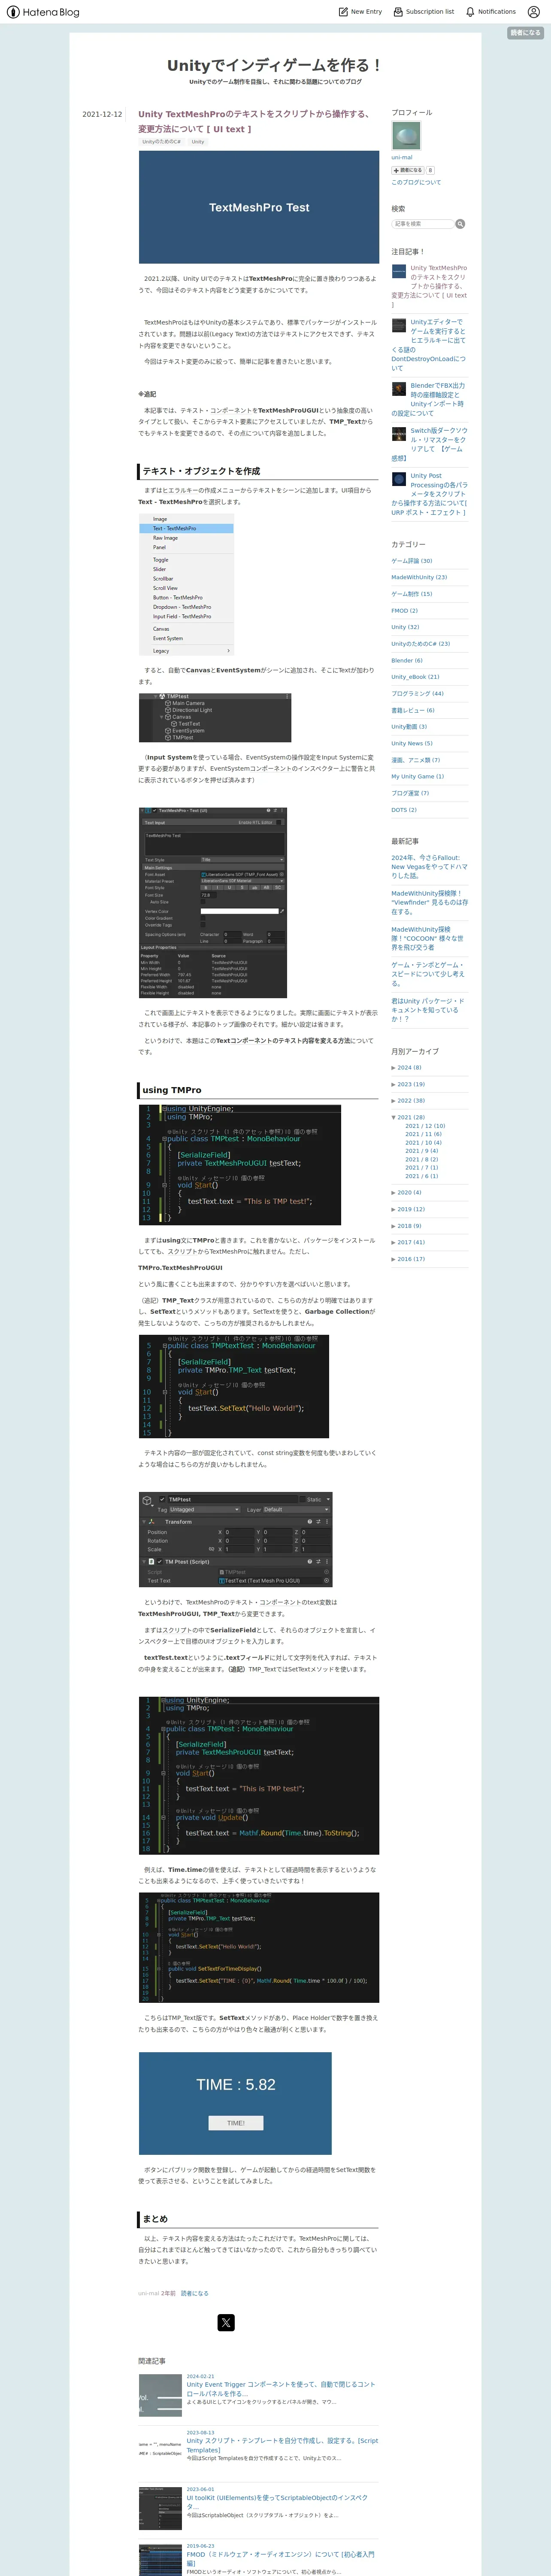
Task: Open the Subscription list
Action: point(423,12)
